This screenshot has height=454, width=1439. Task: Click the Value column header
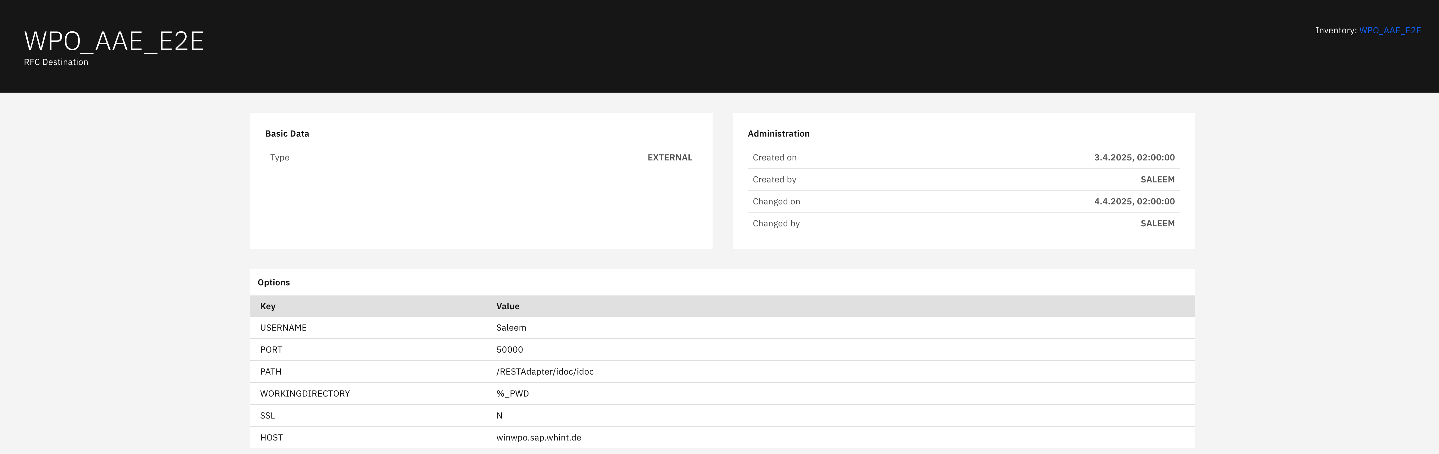(x=507, y=306)
